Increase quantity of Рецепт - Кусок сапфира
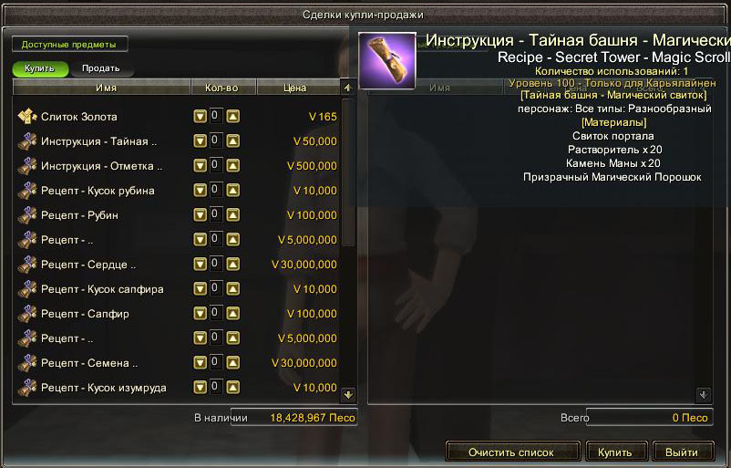 [233, 289]
